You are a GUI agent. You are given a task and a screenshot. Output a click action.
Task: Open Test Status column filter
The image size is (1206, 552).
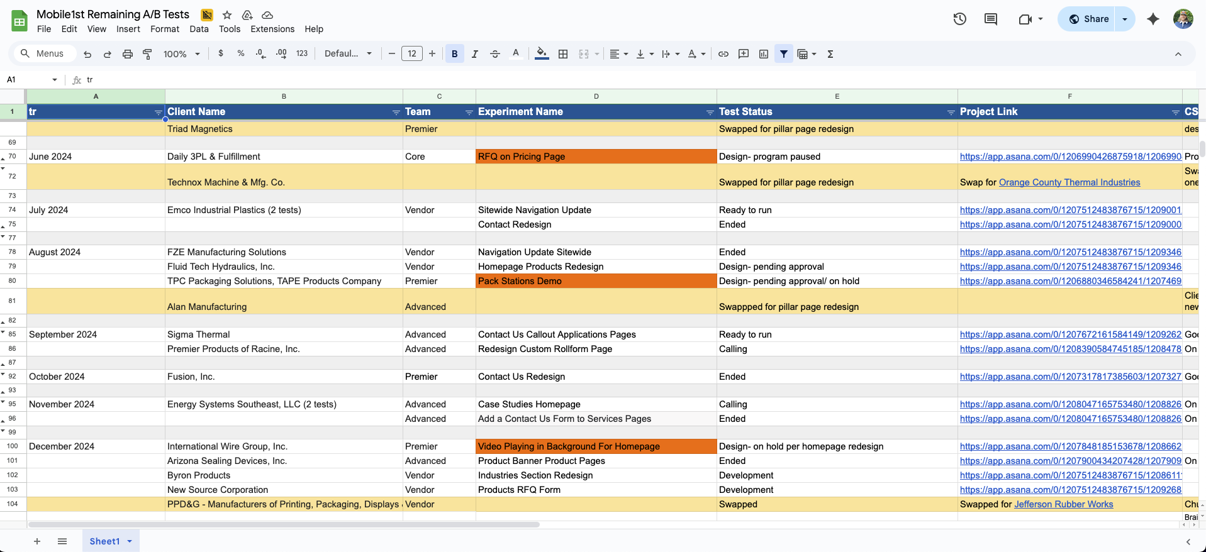point(951,113)
